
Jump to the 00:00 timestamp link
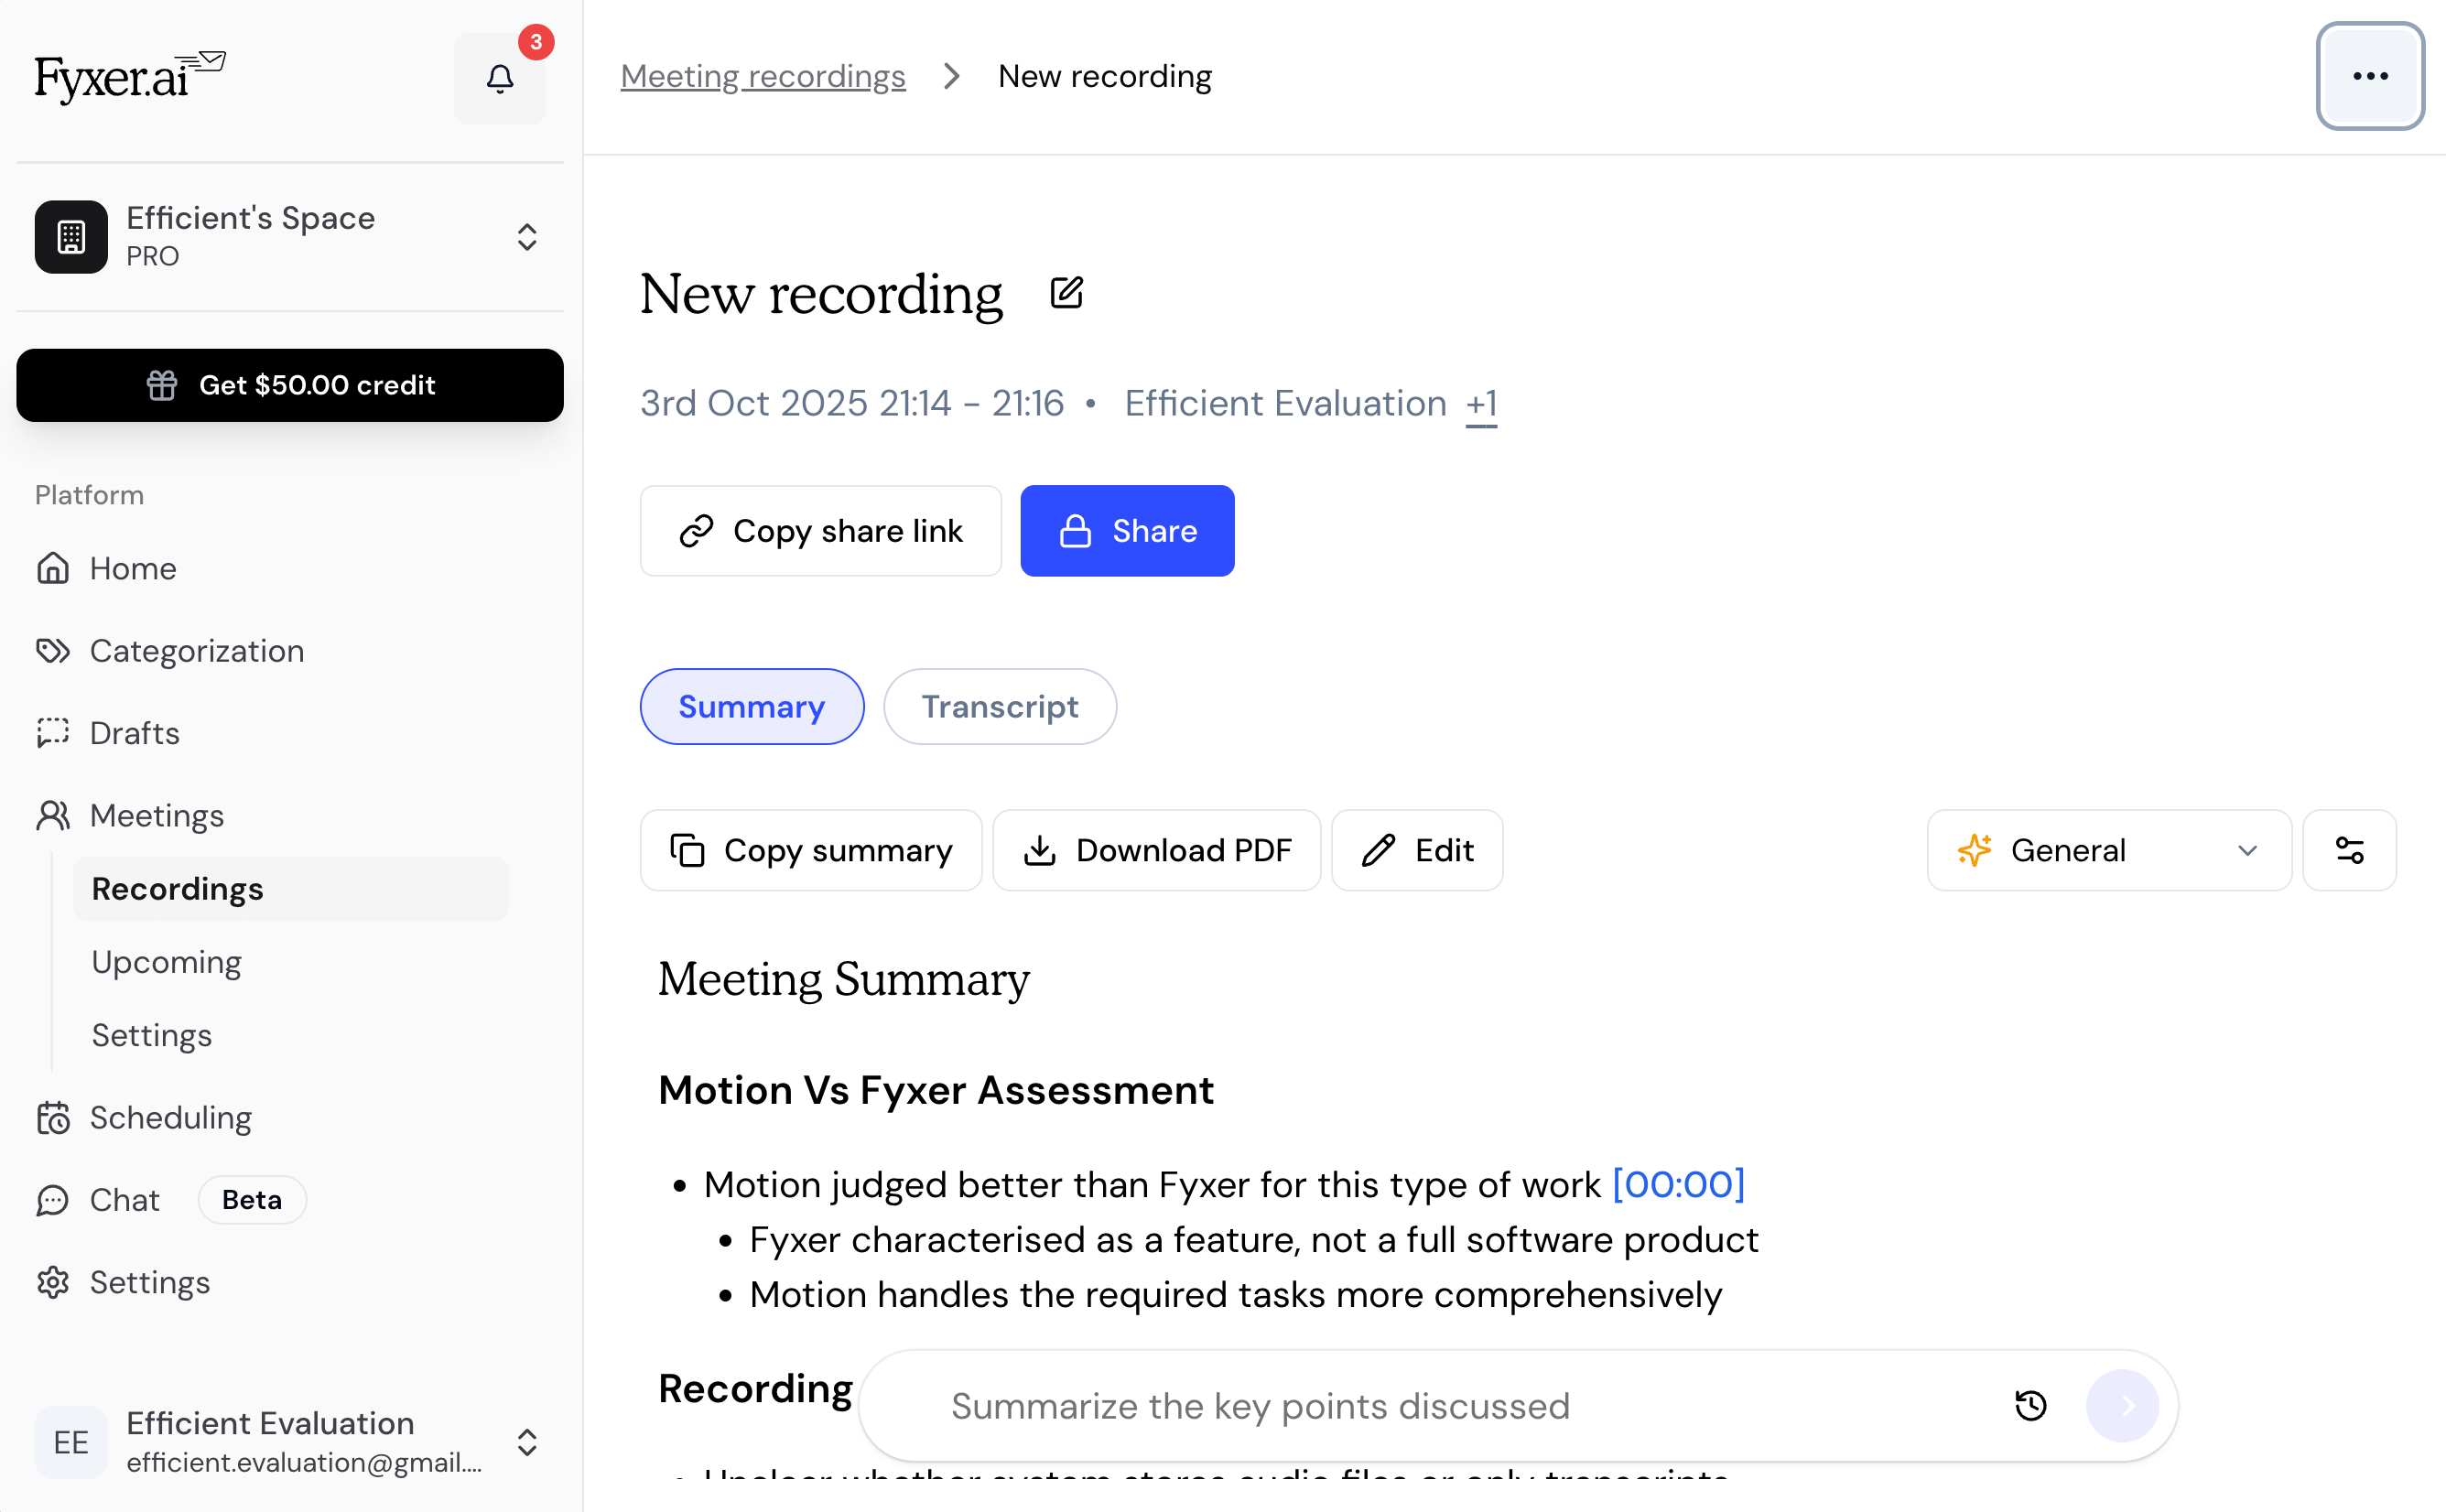pos(1678,1184)
